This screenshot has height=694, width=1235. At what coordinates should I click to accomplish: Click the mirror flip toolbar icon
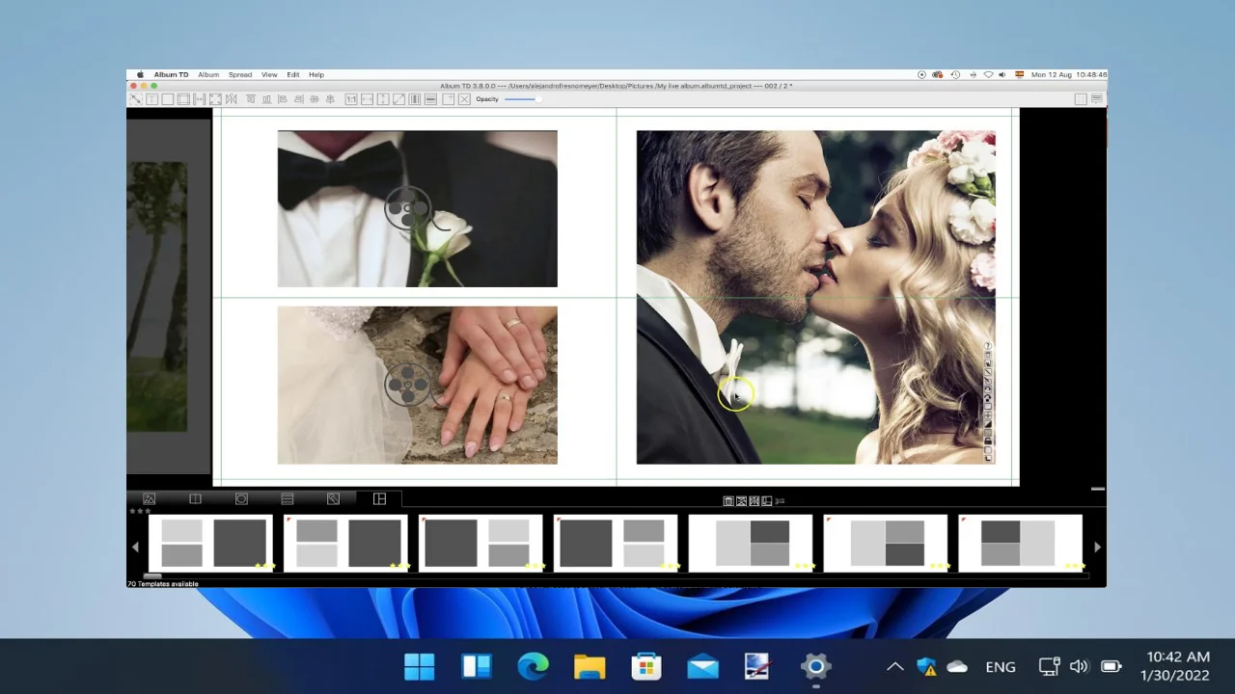[231, 99]
